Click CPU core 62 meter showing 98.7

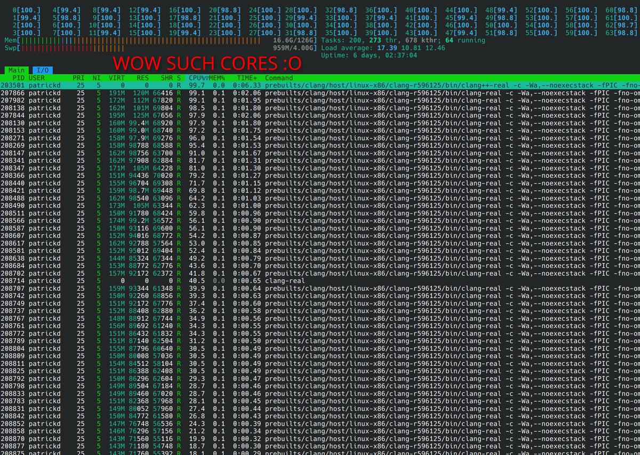621,25
